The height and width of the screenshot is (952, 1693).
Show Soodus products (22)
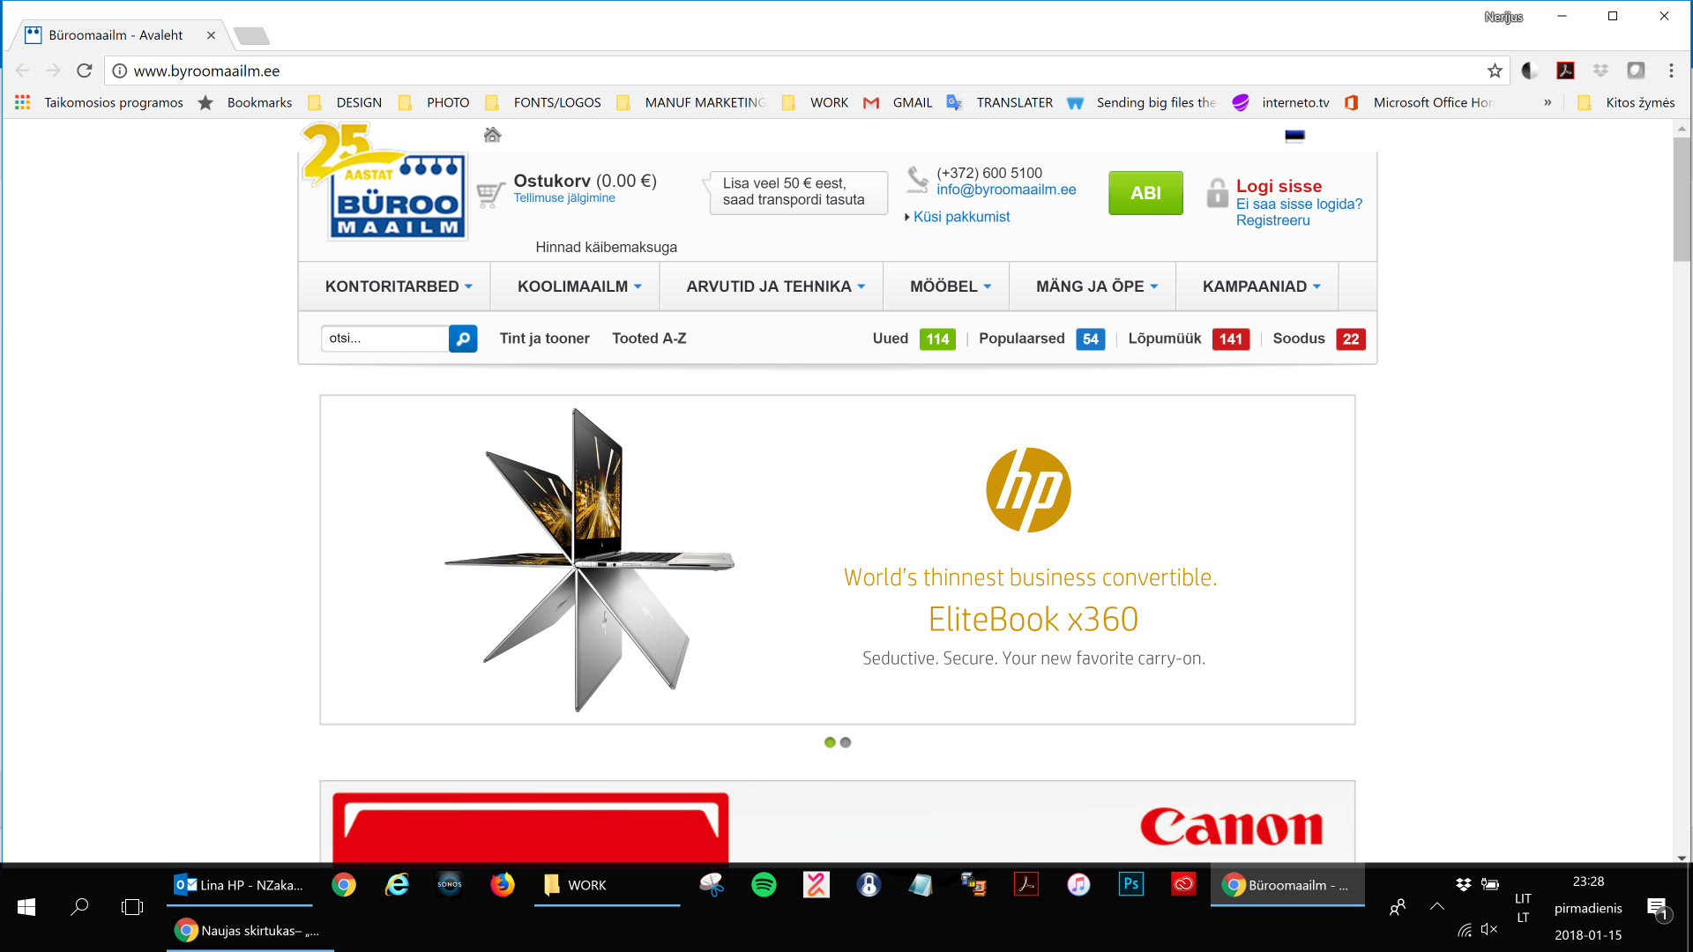1318,338
